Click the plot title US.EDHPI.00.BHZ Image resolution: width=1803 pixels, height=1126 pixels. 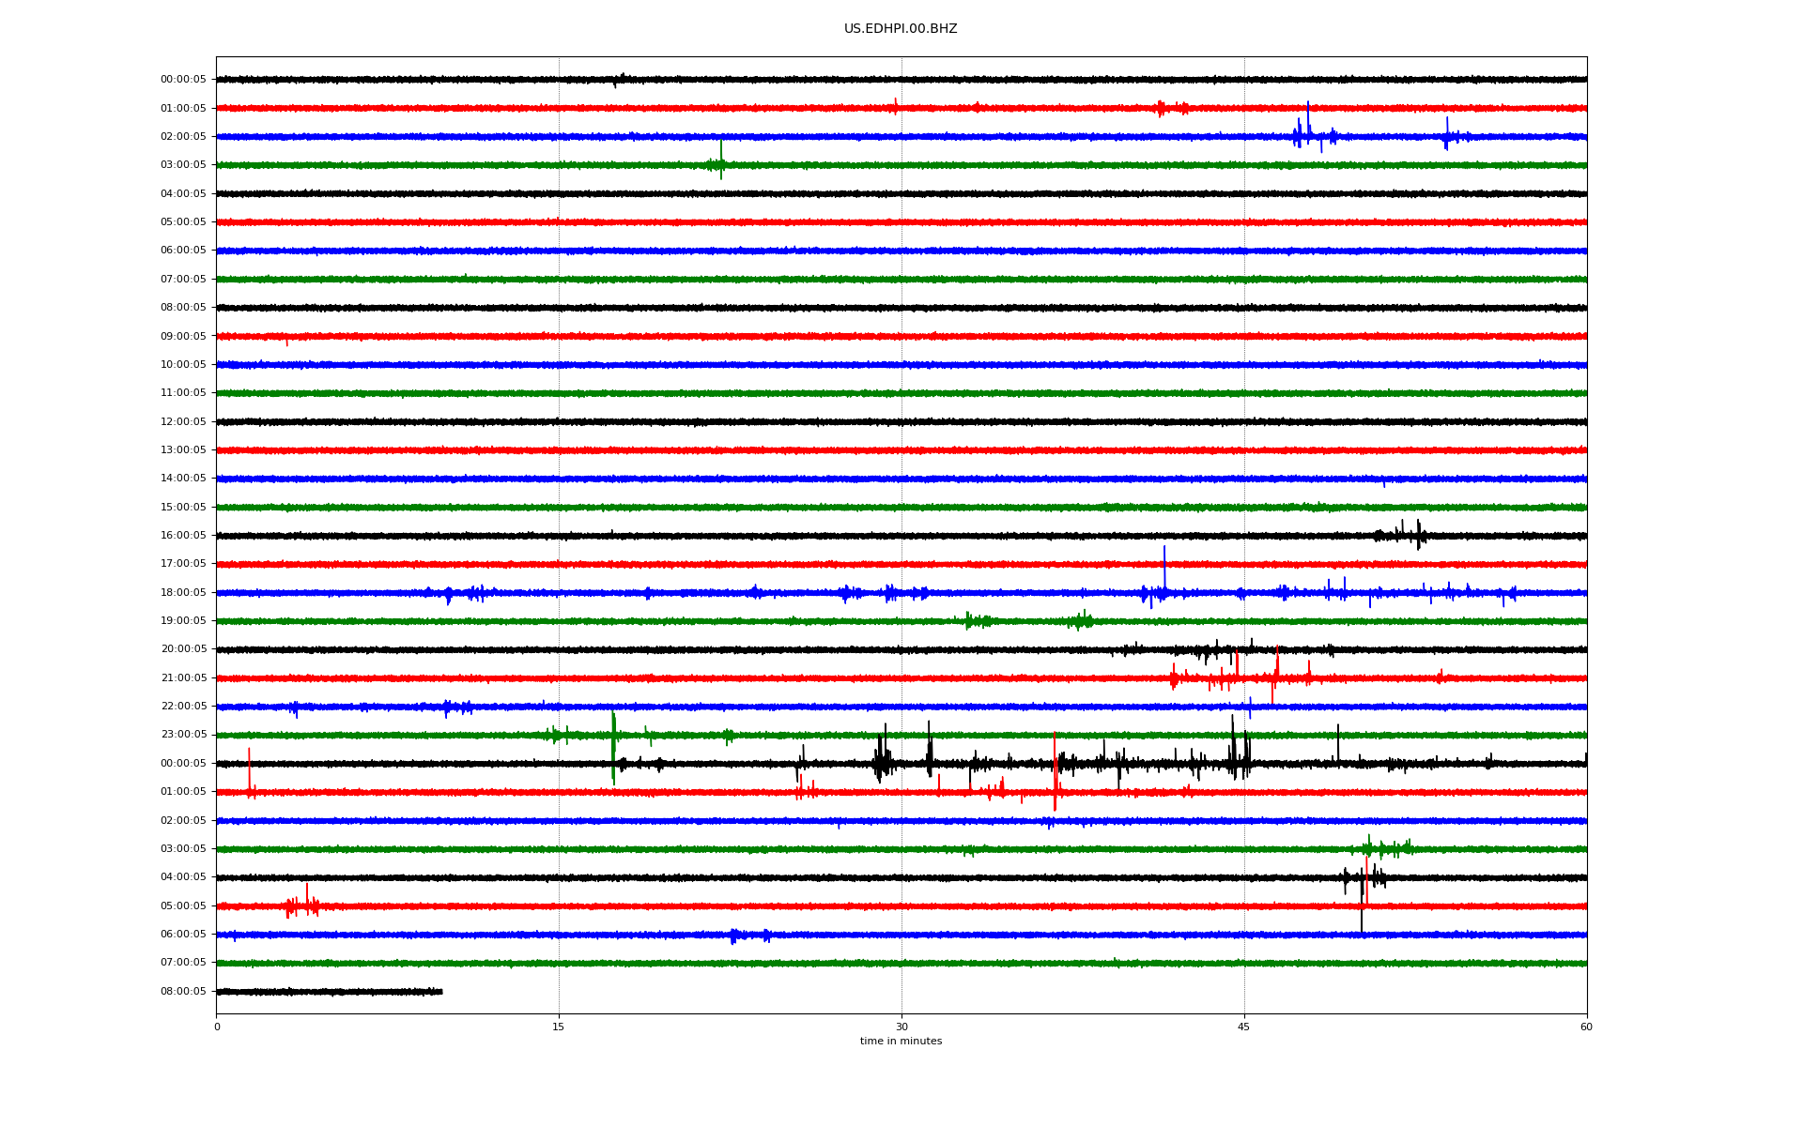pos(900,29)
